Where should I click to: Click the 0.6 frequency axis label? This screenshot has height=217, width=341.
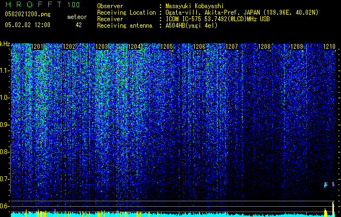4,206
